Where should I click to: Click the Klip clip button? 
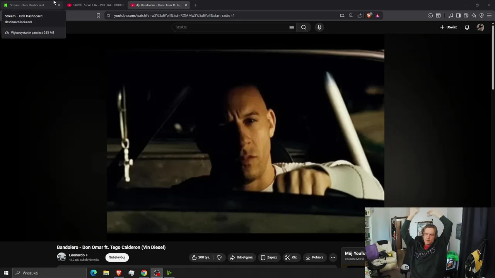(x=291, y=257)
